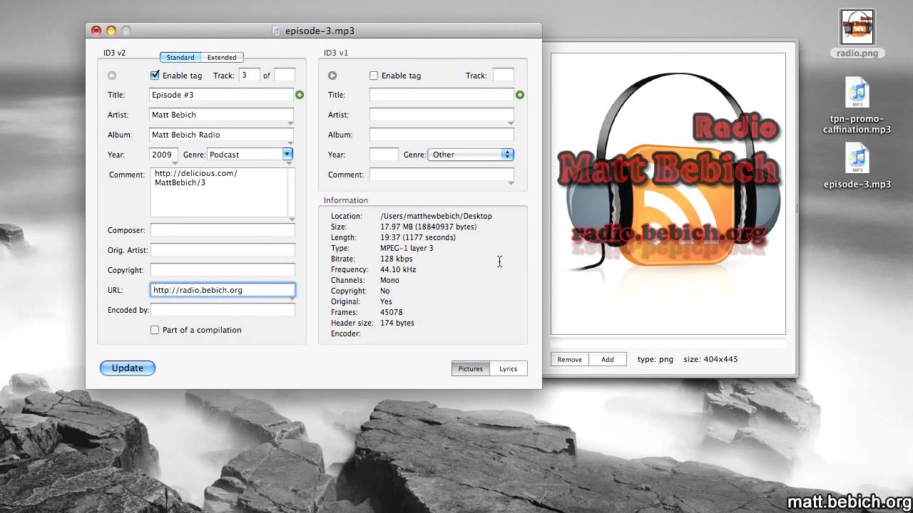Click picture size text 404x445
913x513 pixels.
pos(720,359)
